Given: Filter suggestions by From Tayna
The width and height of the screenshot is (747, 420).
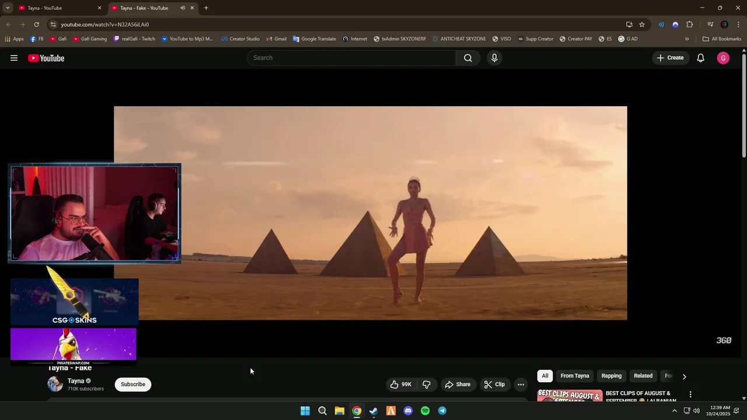Looking at the screenshot, I should (575, 376).
